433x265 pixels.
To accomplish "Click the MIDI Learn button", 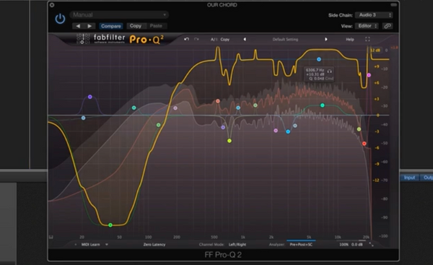I will click(91, 245).
